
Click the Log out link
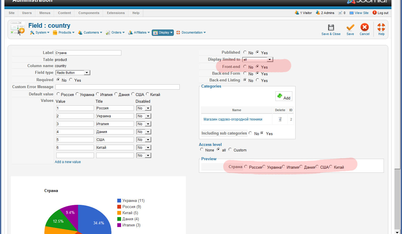tap(383, 13)
